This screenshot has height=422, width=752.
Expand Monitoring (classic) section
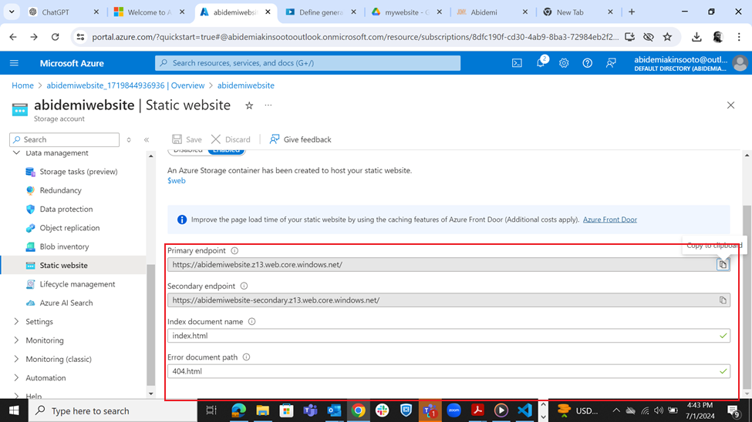(x=16, y=359)
